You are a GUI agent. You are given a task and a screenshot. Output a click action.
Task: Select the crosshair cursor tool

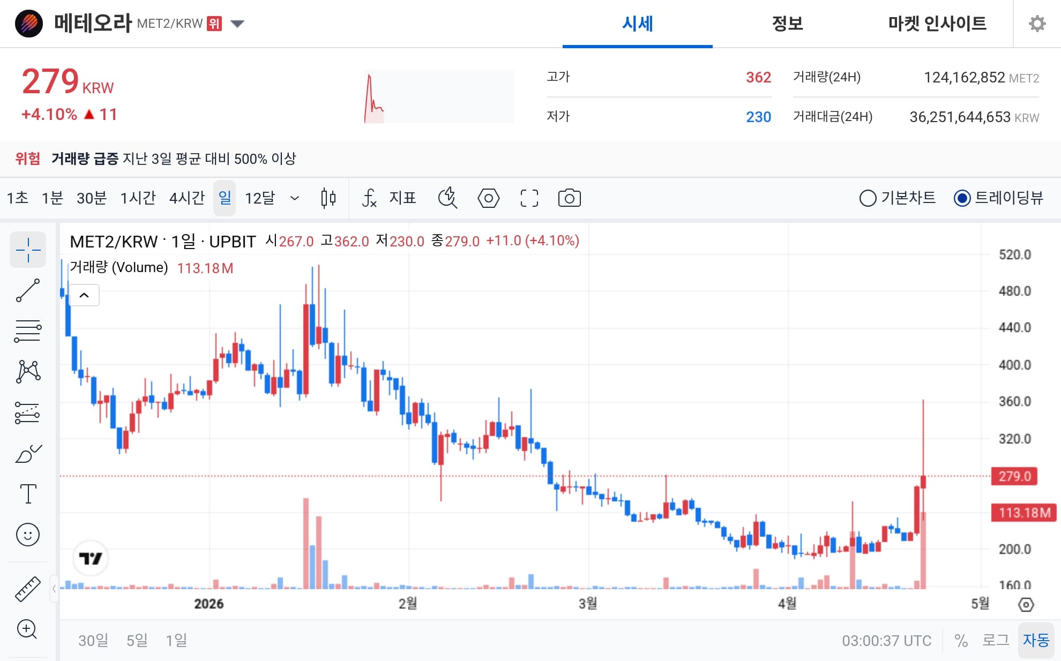pyautogui.click(x=28, y=250)
